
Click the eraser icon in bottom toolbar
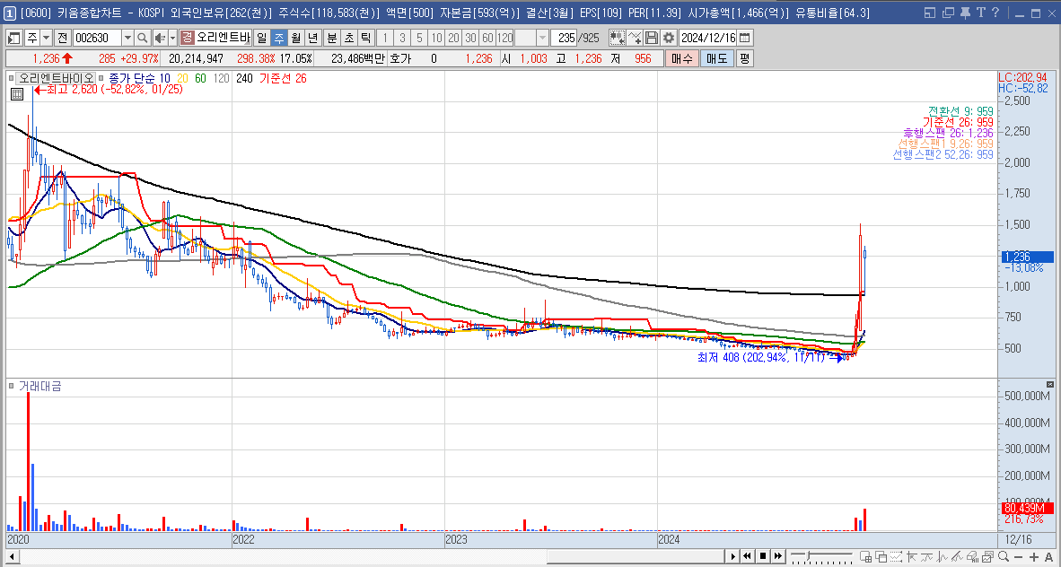[972, 557]
